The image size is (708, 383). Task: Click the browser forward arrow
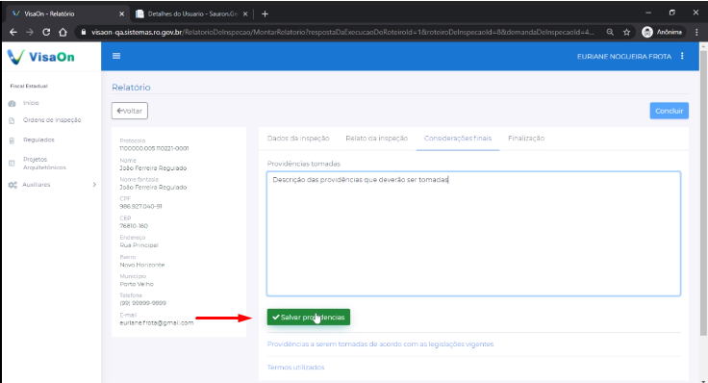[30, 32]
